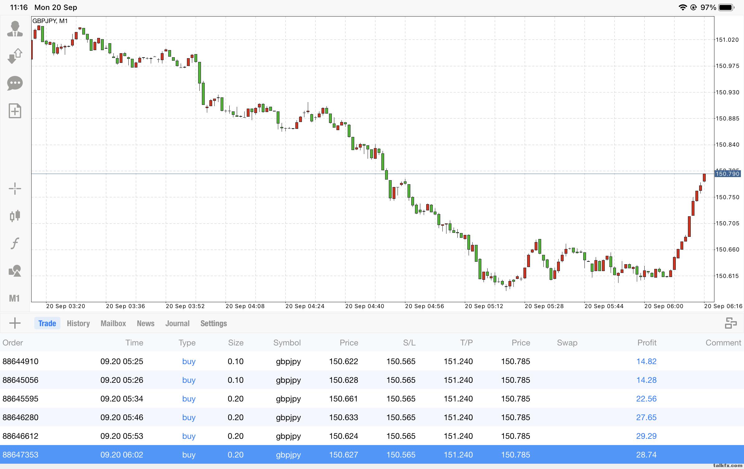Open the trade arrows icon in sidebar
The height and width of the screenshot is (469, 744).
point(15,56)
